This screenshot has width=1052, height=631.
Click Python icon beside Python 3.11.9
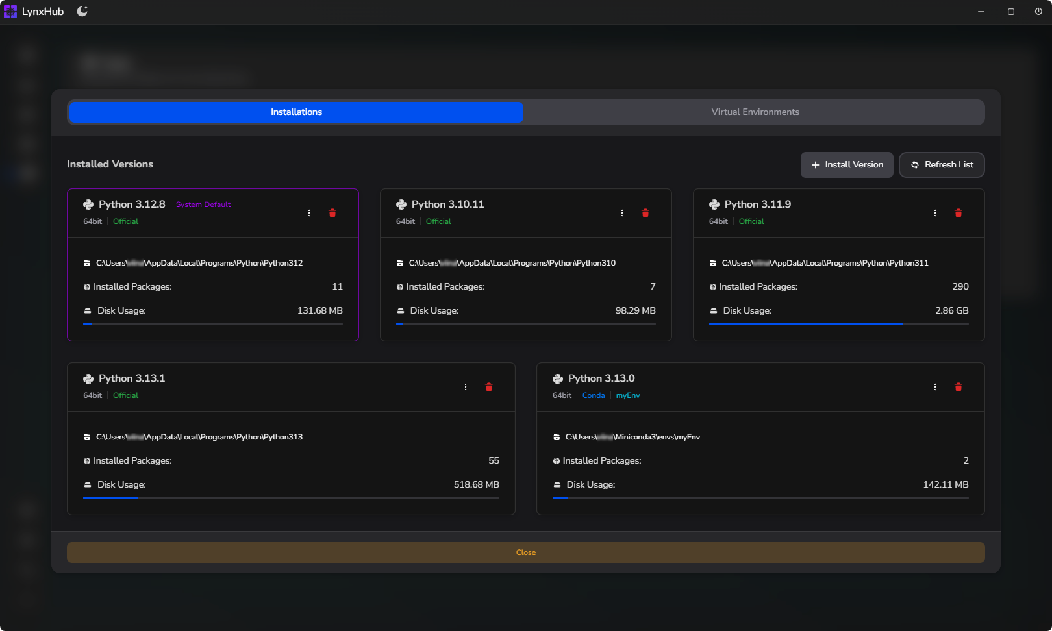[714, 204]
